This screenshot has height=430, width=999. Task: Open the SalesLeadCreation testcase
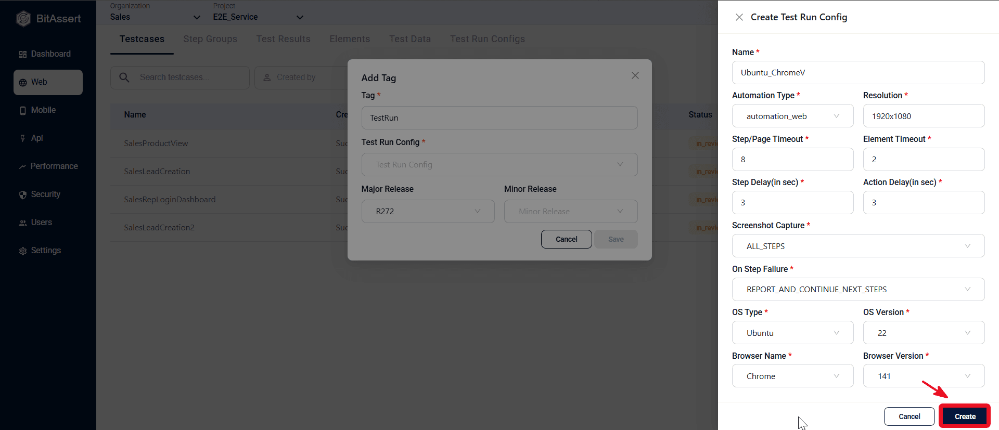point(157,172)
